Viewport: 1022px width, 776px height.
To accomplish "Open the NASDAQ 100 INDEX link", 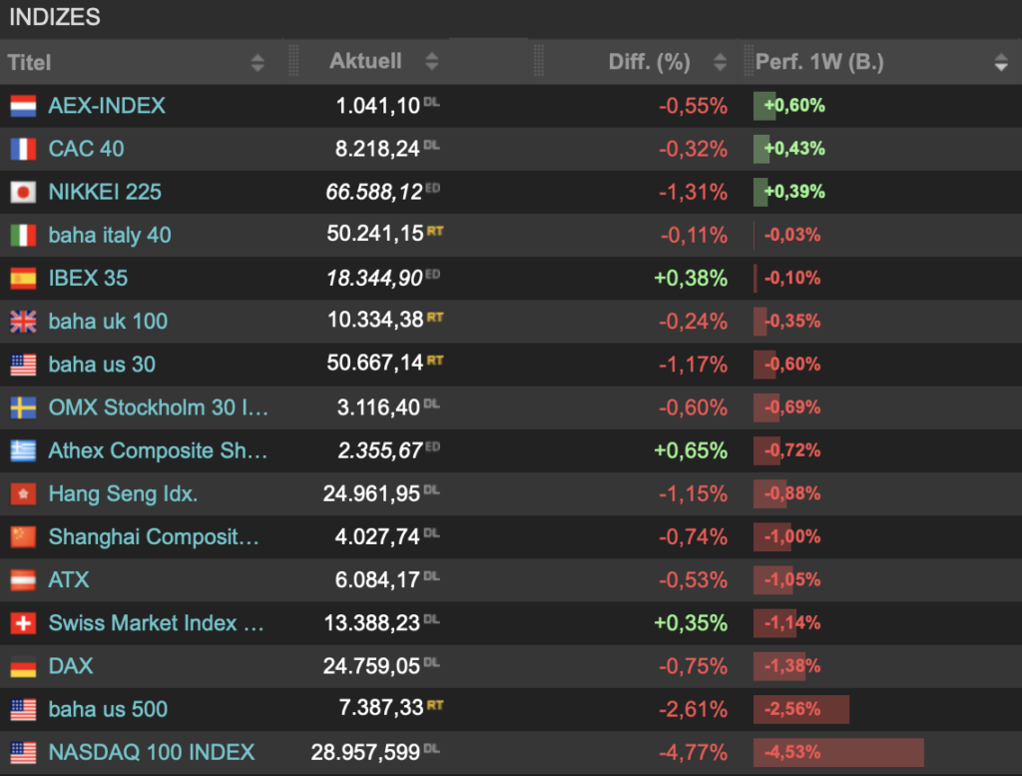I will click(152, 752).
